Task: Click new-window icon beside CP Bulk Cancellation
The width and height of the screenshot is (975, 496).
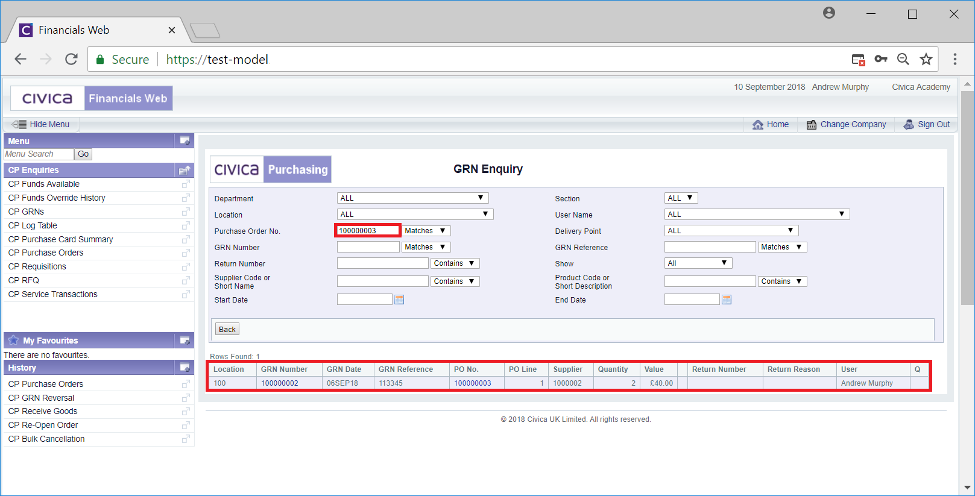Action: [186, 439]
